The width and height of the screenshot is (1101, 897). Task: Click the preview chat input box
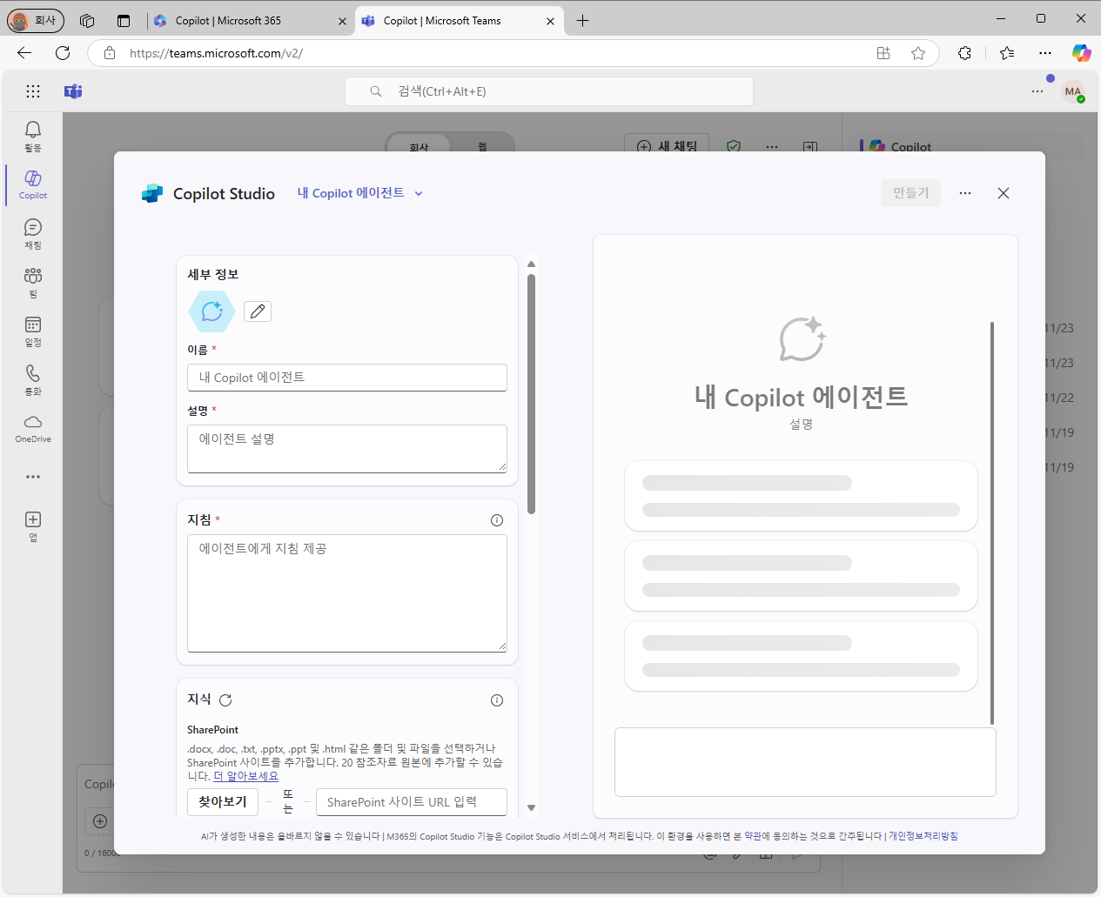[x=805, y=762]
